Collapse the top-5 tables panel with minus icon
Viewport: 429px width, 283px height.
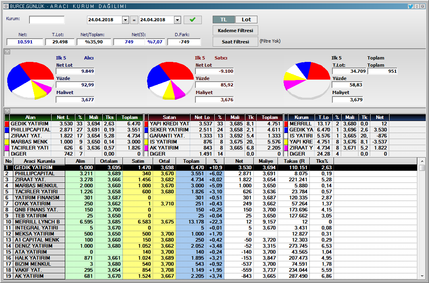click(7, 111)
